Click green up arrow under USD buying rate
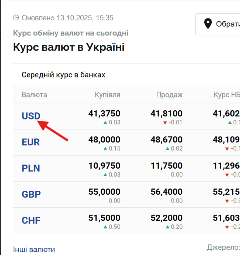 pyautogui.click(x=105, y=122)
